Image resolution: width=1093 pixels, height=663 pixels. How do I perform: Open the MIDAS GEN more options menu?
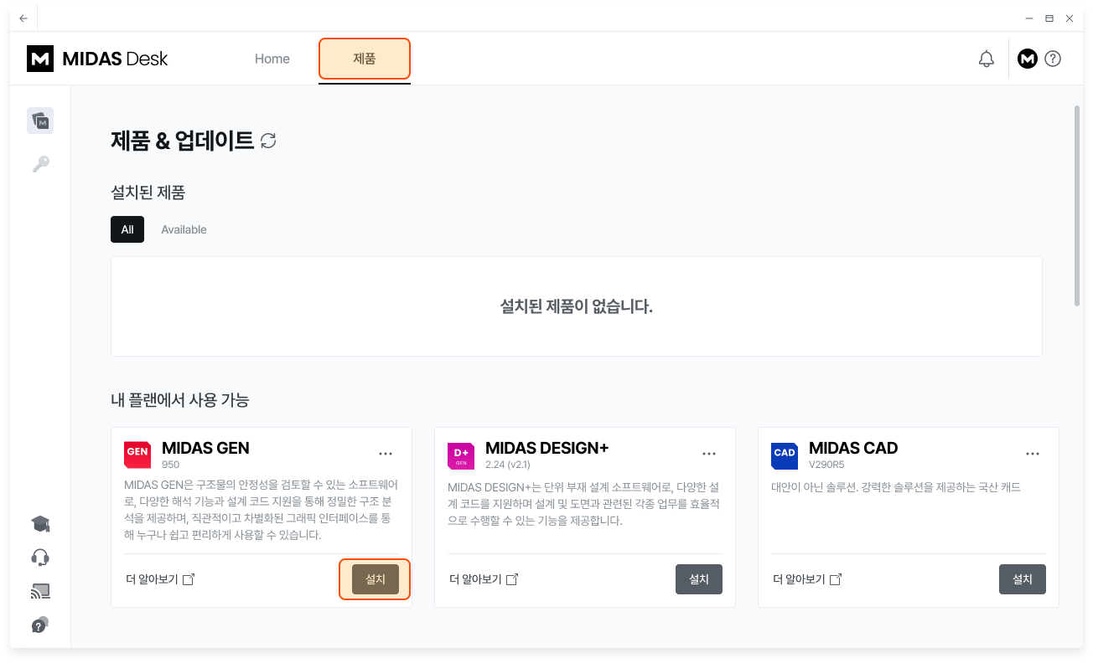[x=386, y=454]
